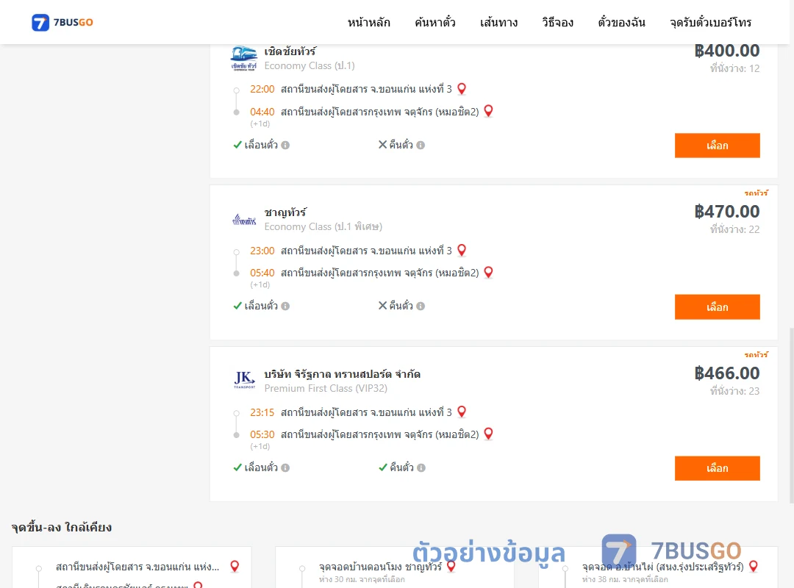Open map pin on nearby Khon Kaen station card
Image resolution: width=794 pixels, height=588 pixels.
[x=235, y=566]
